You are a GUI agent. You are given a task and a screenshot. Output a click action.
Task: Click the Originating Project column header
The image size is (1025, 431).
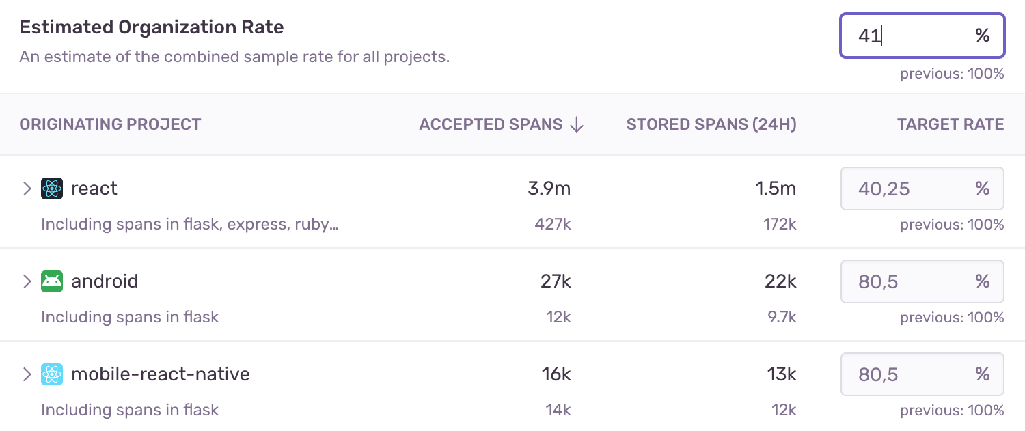(x=110, y=124)
